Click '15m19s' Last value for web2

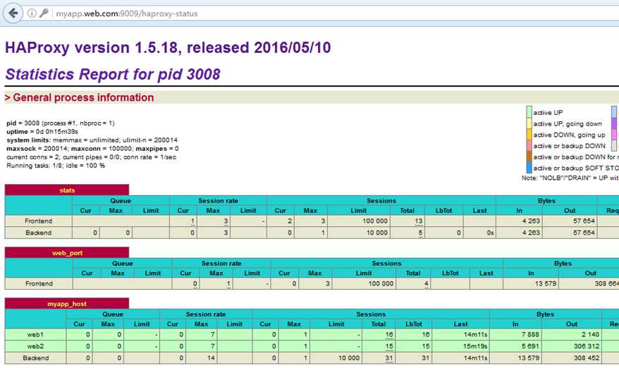point(475,346)
